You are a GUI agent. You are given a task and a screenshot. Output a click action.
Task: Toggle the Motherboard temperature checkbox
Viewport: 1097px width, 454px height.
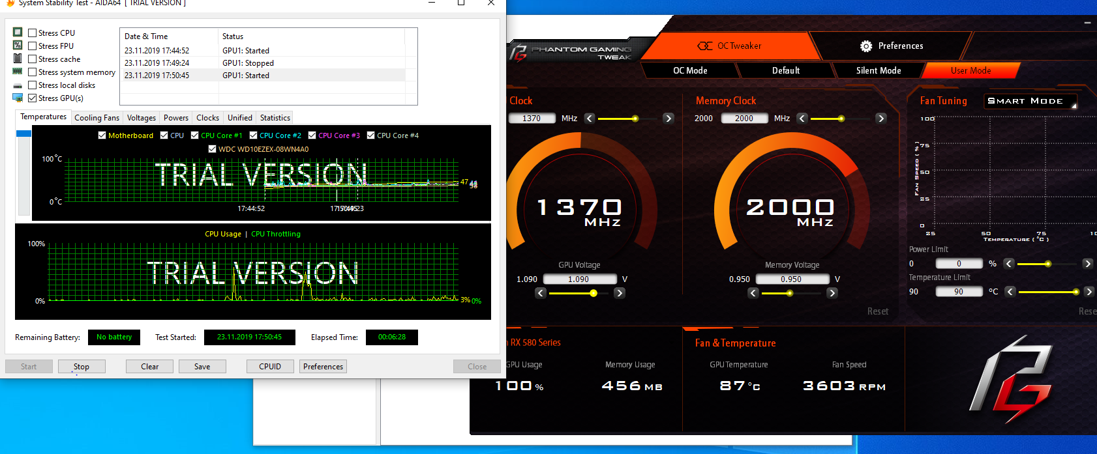102,135
